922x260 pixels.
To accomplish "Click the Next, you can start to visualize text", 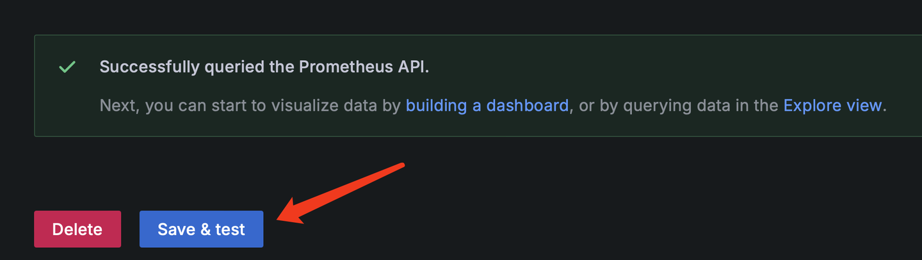I will click(250, 105).
